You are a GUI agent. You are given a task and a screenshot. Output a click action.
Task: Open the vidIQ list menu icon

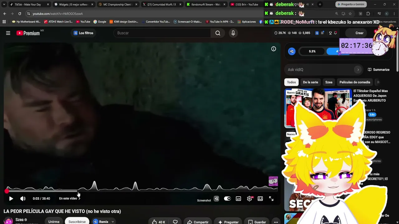323,33
